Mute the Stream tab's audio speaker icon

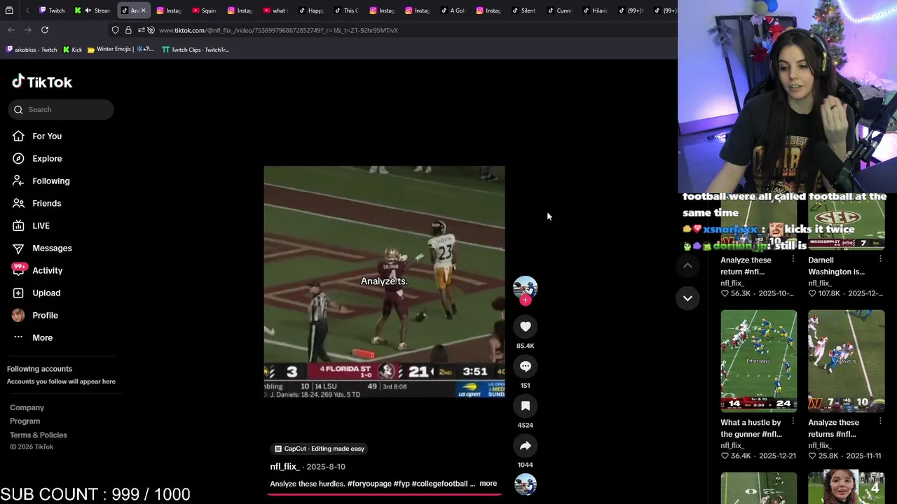click(x=88, y=10)
